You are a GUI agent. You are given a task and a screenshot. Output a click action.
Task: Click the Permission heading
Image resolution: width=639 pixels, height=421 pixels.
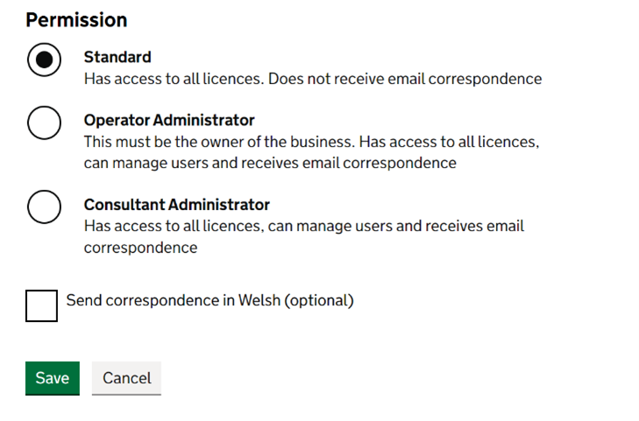(x=76, y=20)
